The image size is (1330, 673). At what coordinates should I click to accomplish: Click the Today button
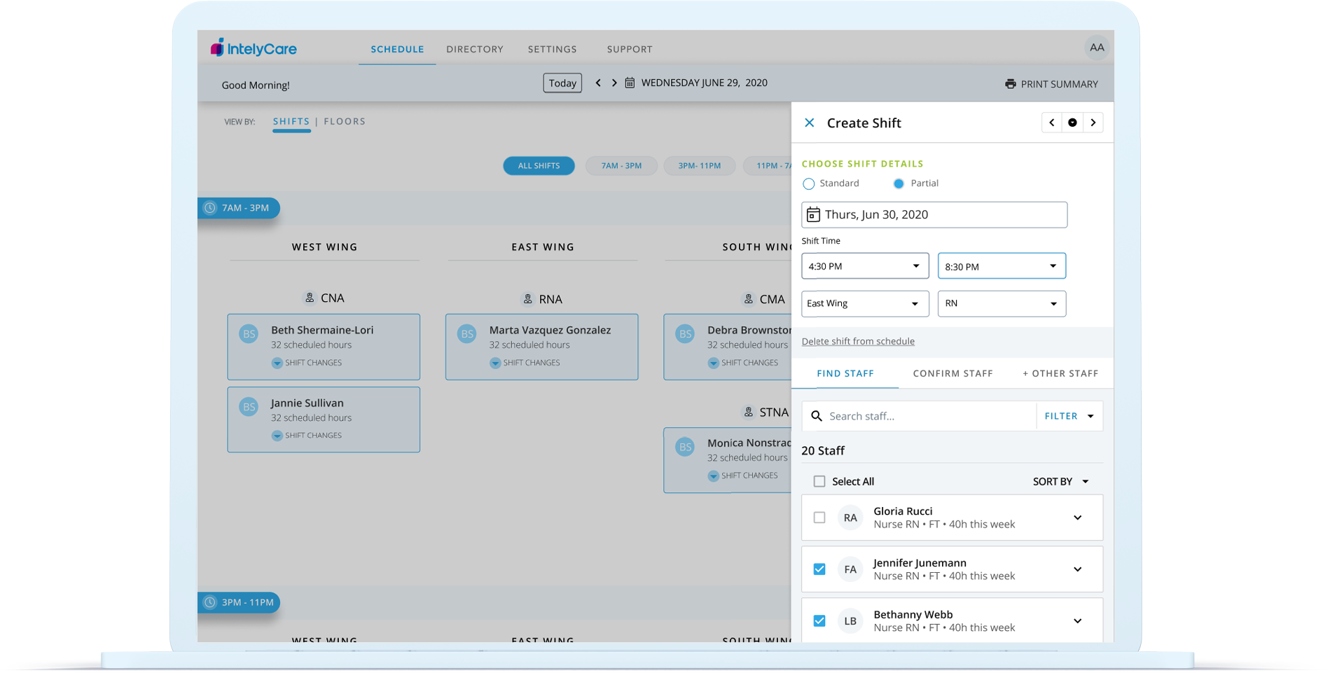[x=562, y=83]
